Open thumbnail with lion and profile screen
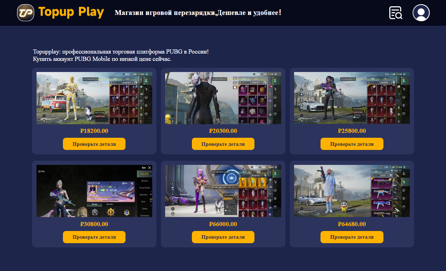Viewport: 446px width, 271px height. coord(94,191)
